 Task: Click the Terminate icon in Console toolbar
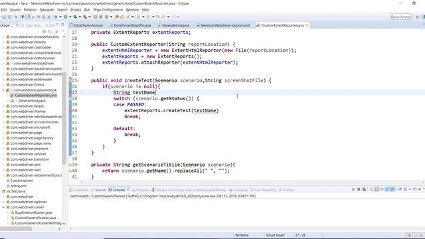click(x=353, y=189)
